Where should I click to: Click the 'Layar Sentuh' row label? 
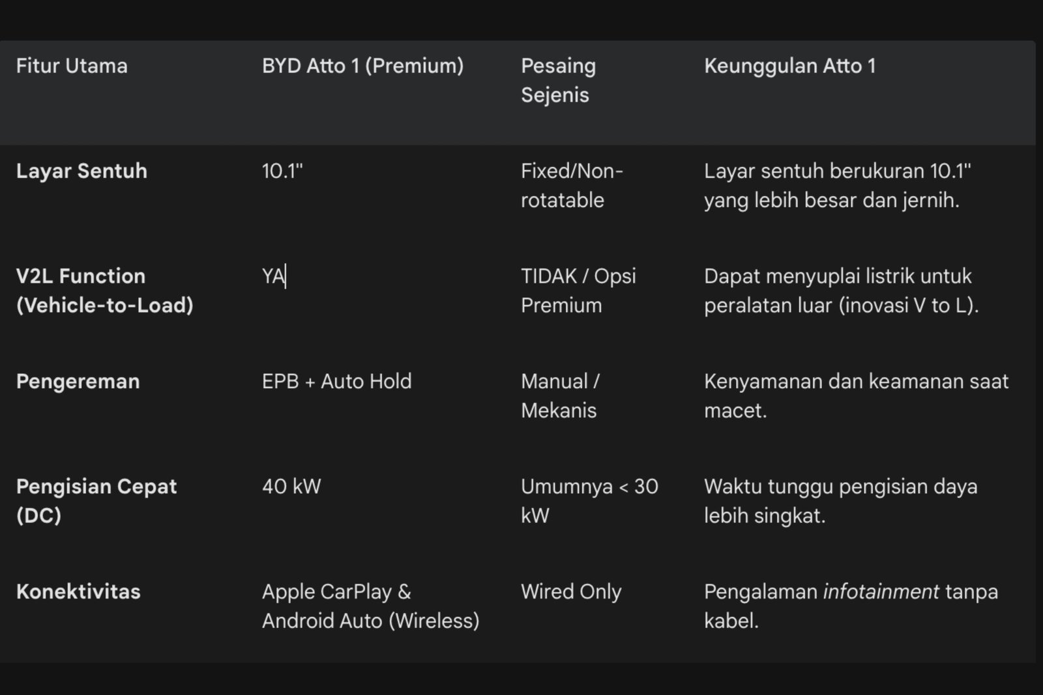[81, 171]
